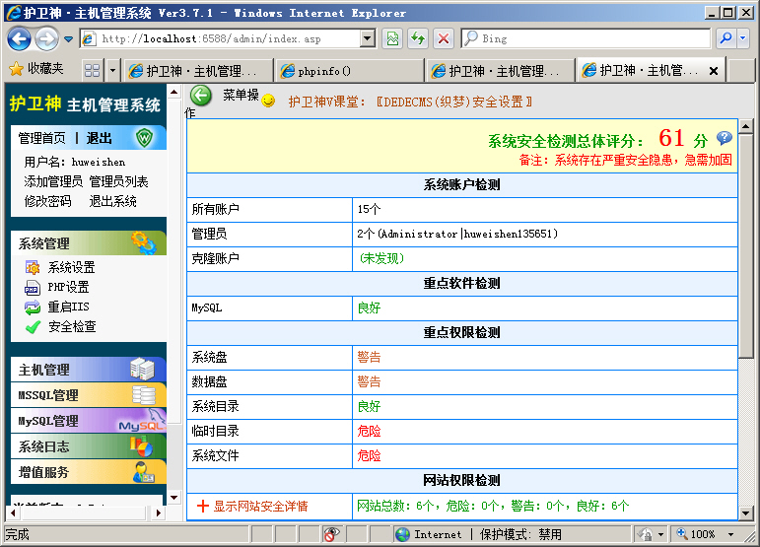
Task: Click the 添加管理员 link
Action: pos(53,181)
